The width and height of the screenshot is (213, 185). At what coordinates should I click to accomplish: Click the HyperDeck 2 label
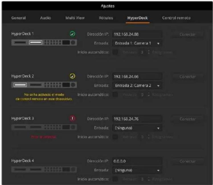tap(22, 76)
